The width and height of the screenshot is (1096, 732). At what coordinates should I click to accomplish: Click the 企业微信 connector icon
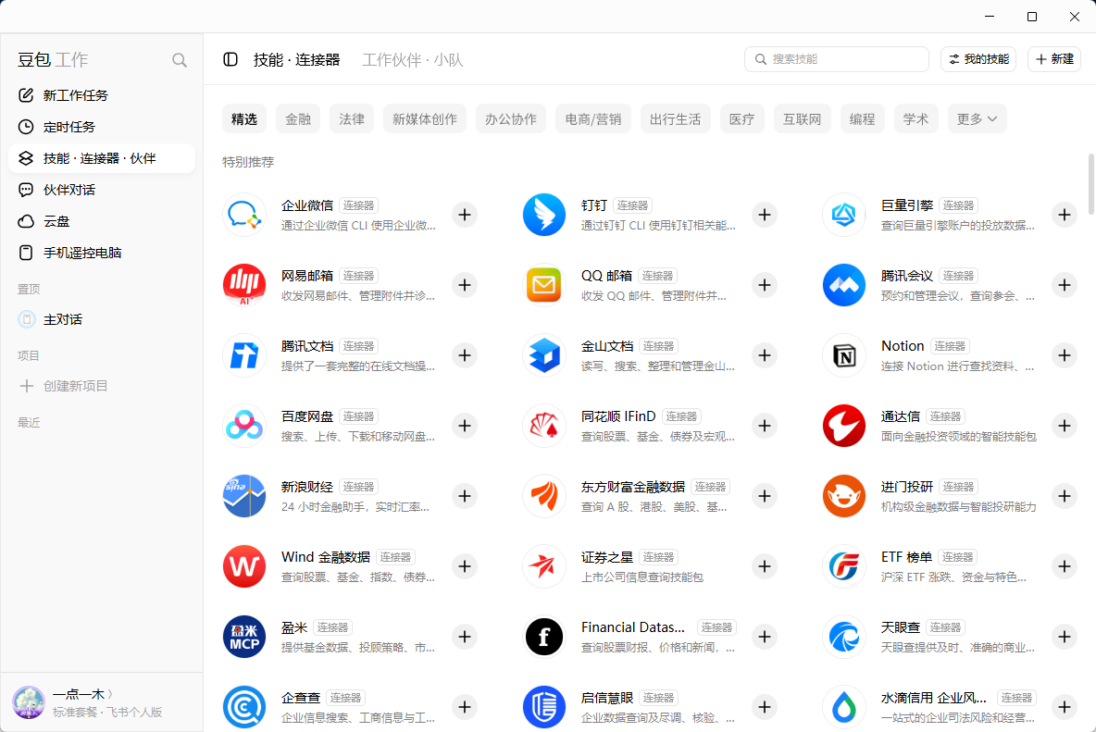244,215
